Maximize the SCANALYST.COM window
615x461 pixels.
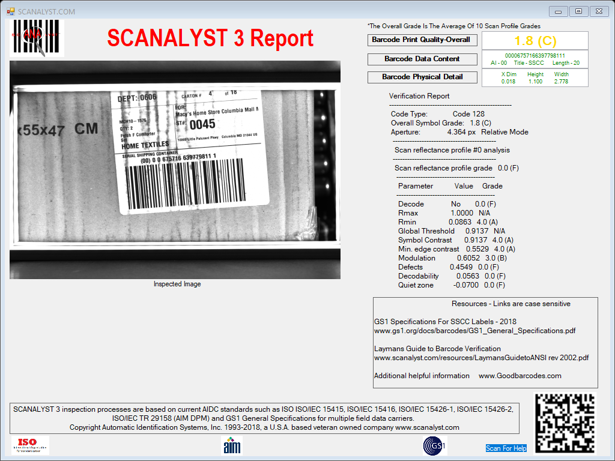pos(578,11)
